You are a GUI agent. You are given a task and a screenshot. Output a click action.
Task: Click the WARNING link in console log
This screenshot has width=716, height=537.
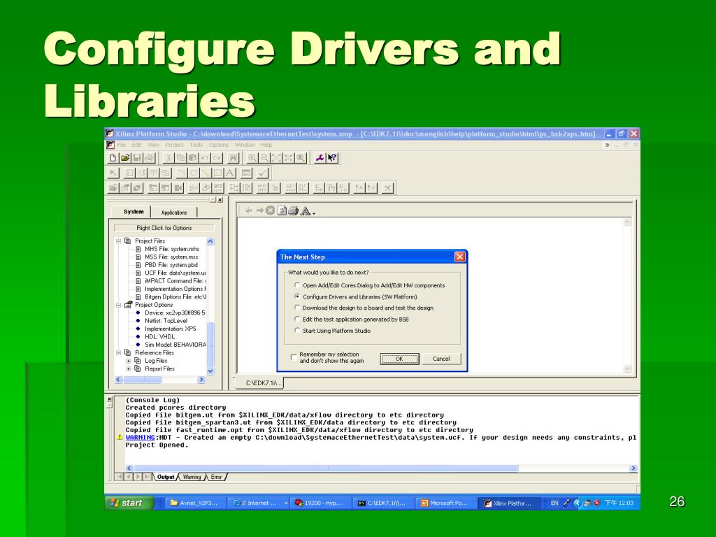[140, 438]
